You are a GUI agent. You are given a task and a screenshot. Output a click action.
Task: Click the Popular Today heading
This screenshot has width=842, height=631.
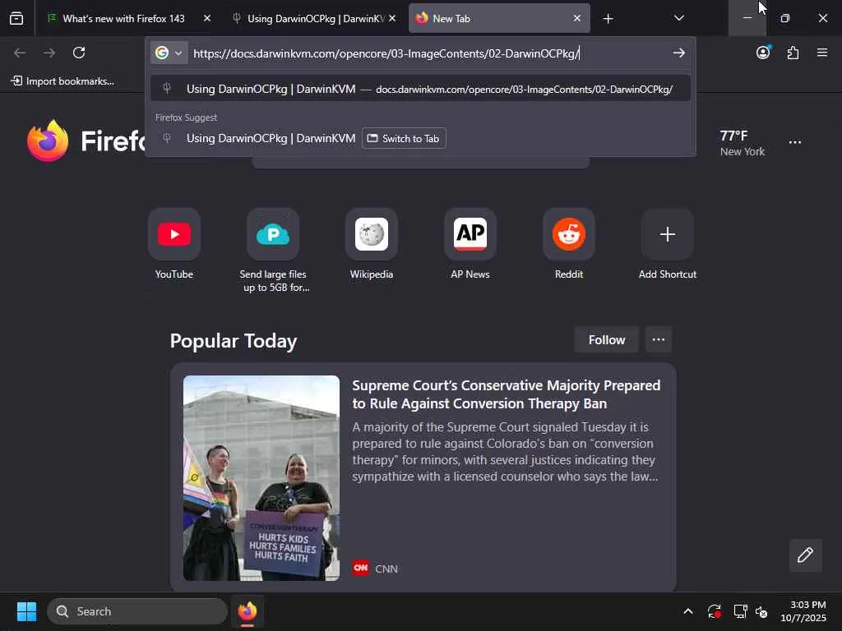point(234,341)
